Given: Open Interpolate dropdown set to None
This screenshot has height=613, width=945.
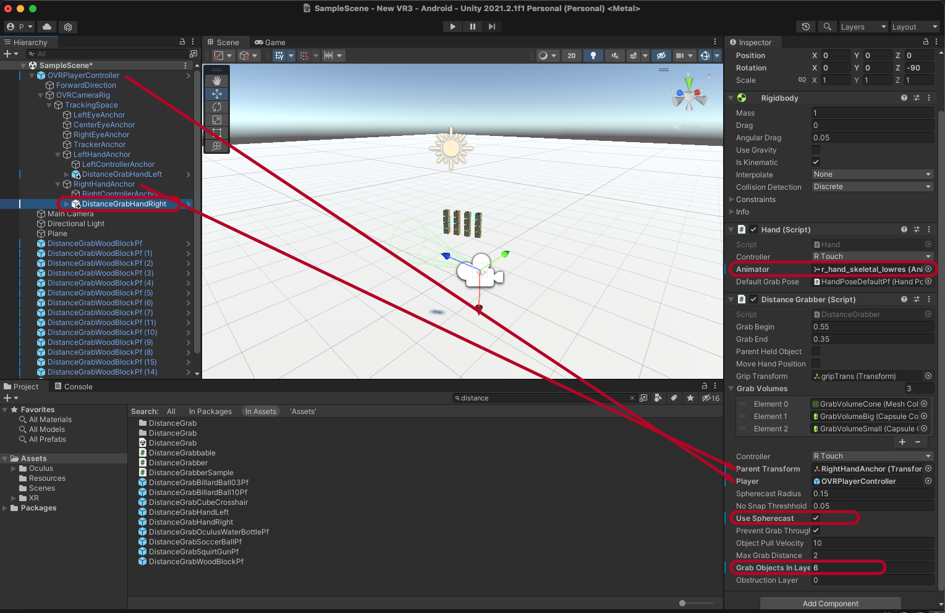Looking at the screenshot, I should pos(872,174).
